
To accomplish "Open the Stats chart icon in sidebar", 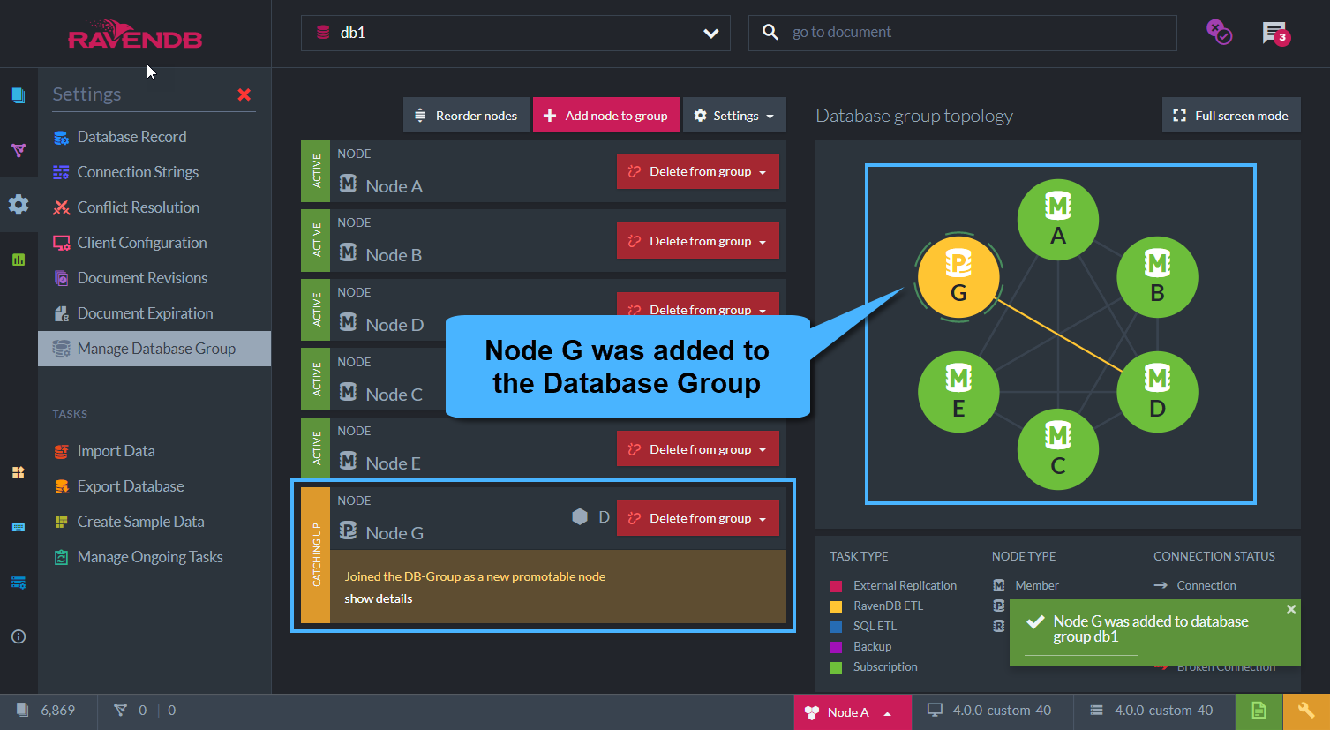I will coord(19,260).
